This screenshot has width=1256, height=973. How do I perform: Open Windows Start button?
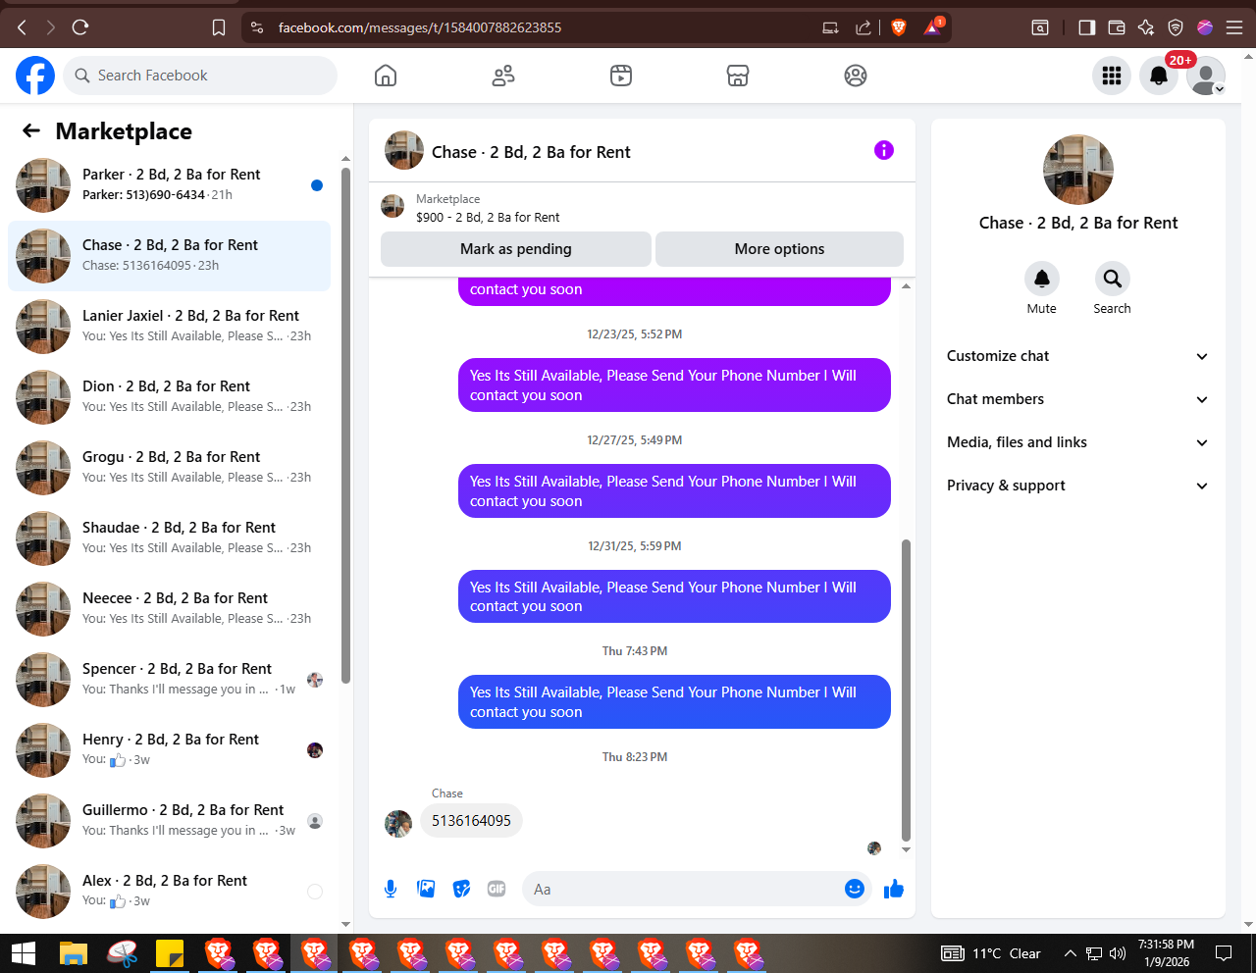click(x=24, y=953)
